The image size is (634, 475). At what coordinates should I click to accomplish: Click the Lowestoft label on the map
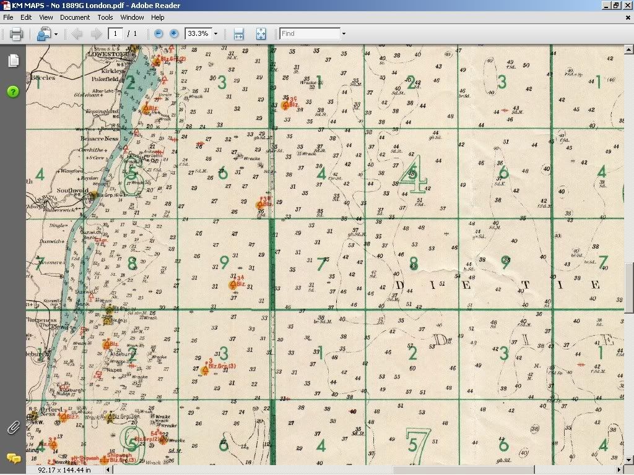108,54
